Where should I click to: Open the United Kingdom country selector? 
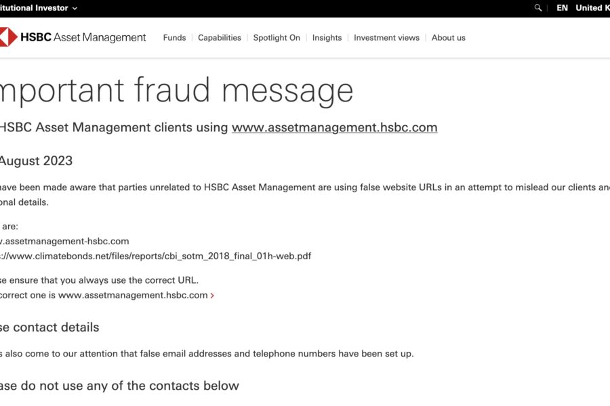pos(592,7)
